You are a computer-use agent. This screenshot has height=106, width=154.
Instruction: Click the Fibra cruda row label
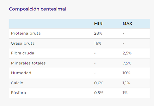coord(23,53)
